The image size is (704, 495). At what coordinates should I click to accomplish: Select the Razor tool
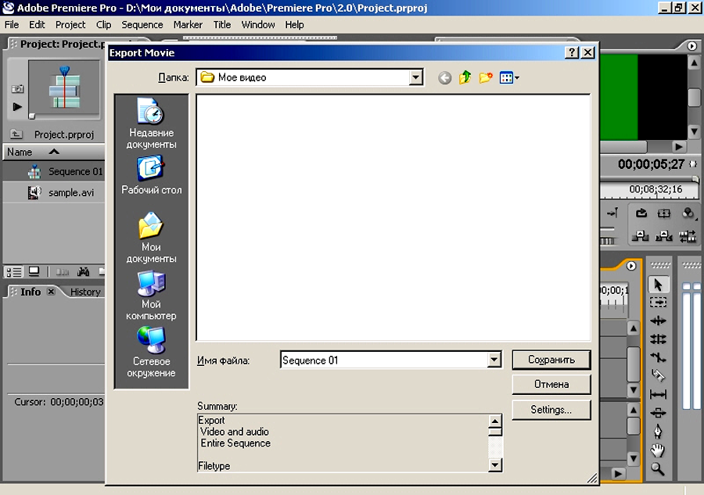coord(658,375)
